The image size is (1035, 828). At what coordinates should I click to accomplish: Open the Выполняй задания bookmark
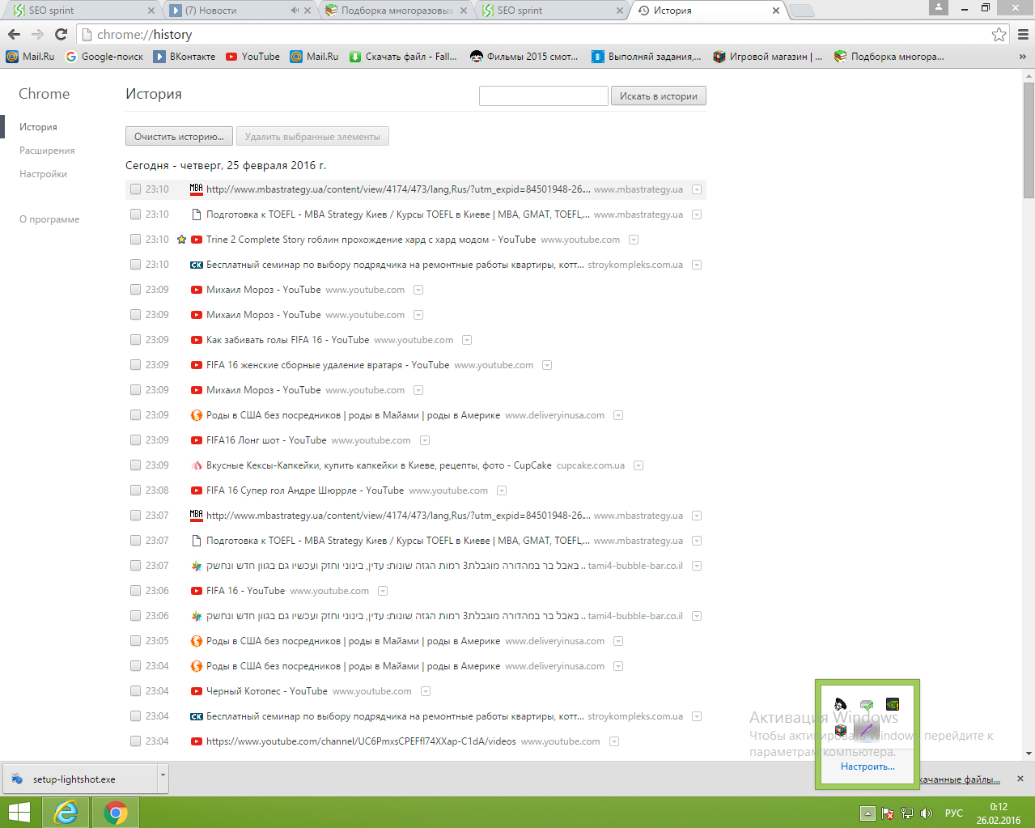(x=647, y=57)
